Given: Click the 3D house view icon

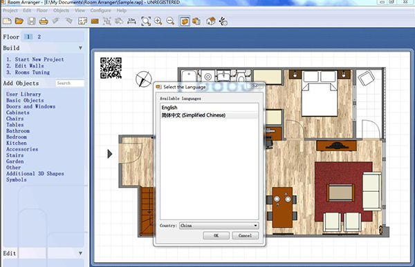Looking at the screenshot, I should pos(211,21).
